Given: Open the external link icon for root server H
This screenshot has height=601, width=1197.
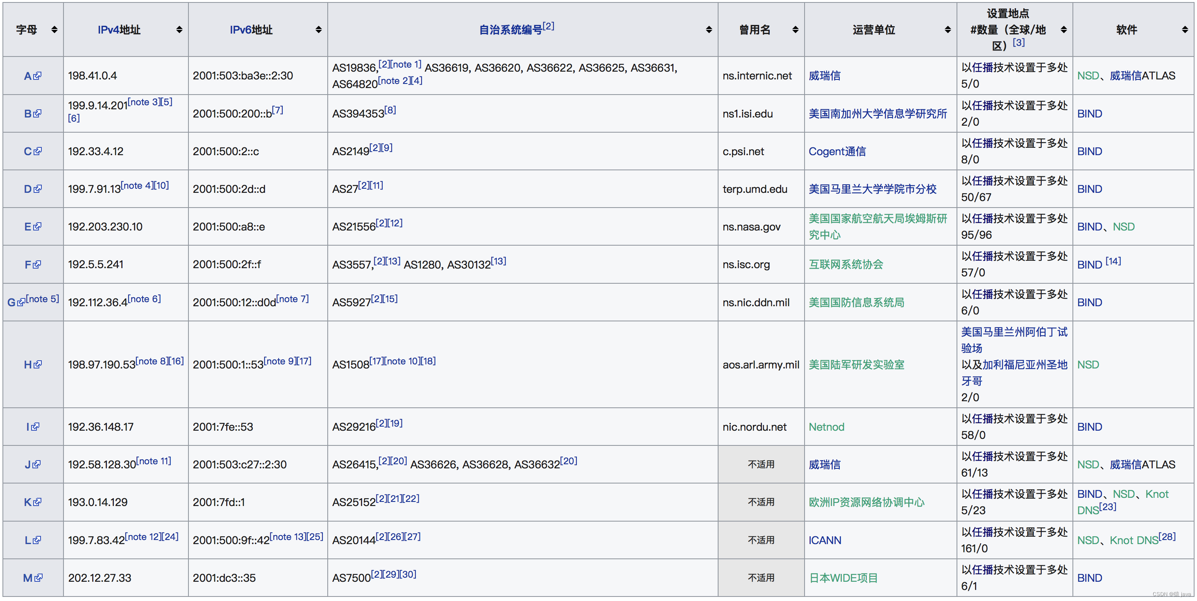Looking at the screenshot, I should click(38, 365).
